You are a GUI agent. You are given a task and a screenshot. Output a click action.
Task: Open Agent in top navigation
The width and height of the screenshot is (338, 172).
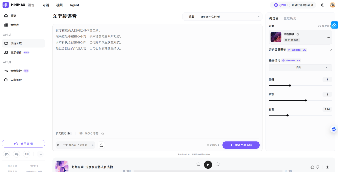coord(74,5)
